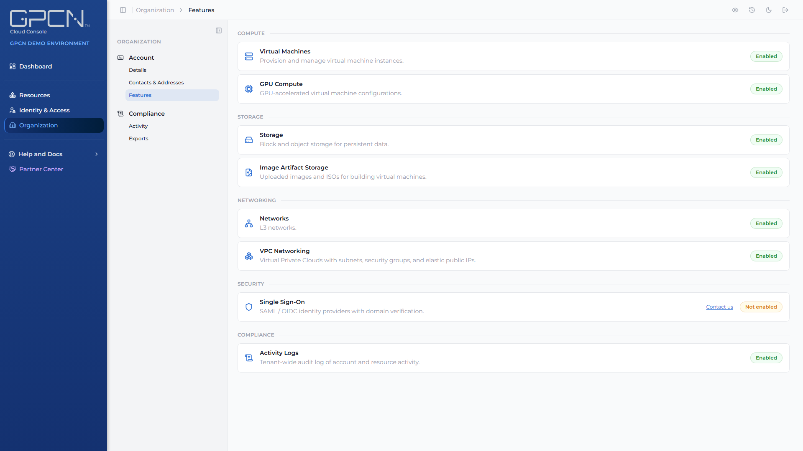The height and width of the screenshot is (451, 803).
Task: Click the Enabled badge for GPU Compute
Action: point(766,89)
